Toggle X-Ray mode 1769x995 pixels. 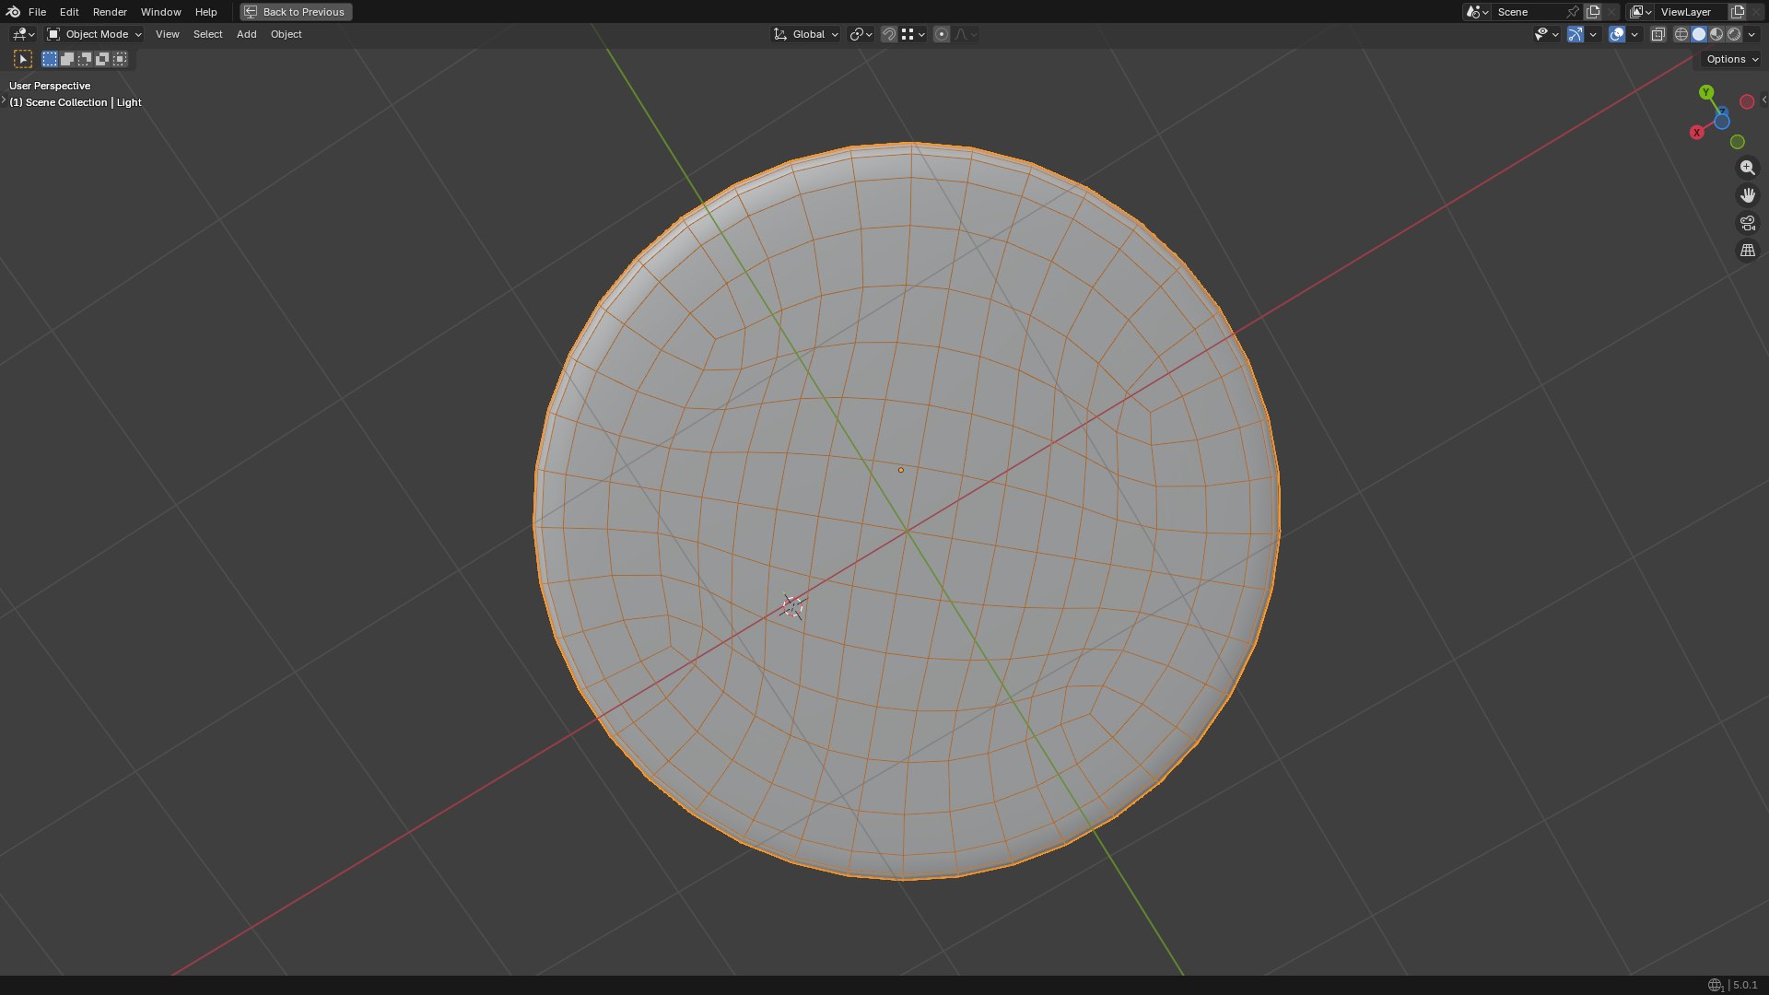point(1658,34)
